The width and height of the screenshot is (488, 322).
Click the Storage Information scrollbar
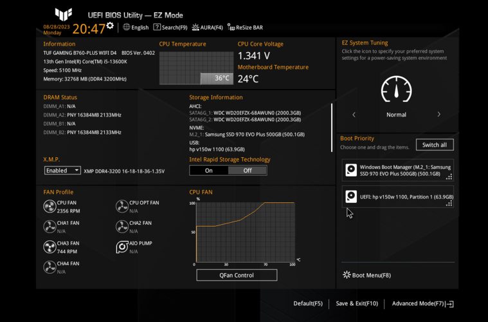(332, 128)
